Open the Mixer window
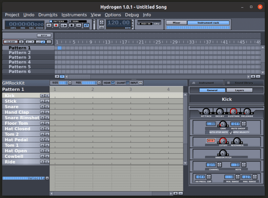This screenshot has height=198, width=268. coord(176,23)
